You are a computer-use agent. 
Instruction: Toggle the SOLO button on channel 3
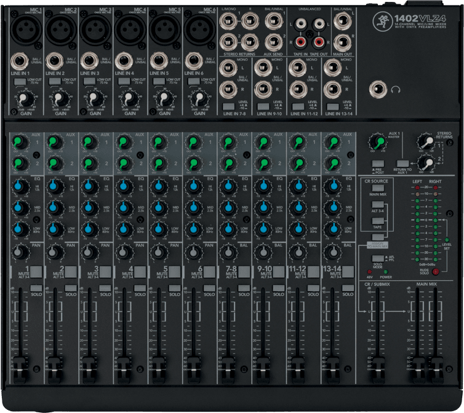click(x=106, y=288)
